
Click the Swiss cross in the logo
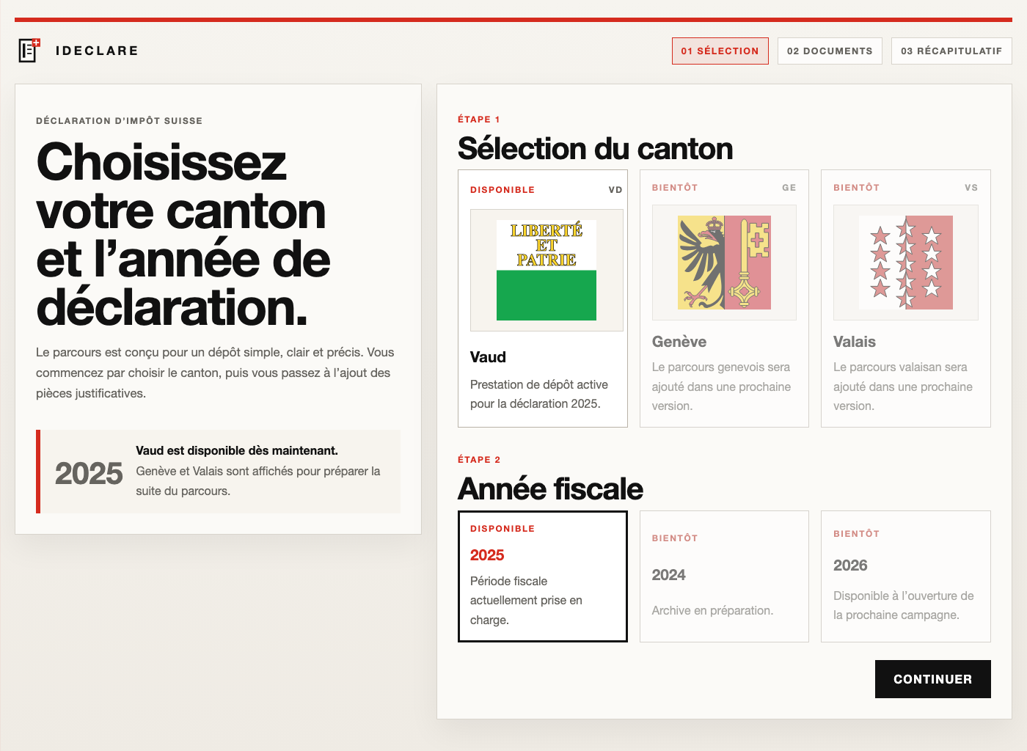coord(34,43)
